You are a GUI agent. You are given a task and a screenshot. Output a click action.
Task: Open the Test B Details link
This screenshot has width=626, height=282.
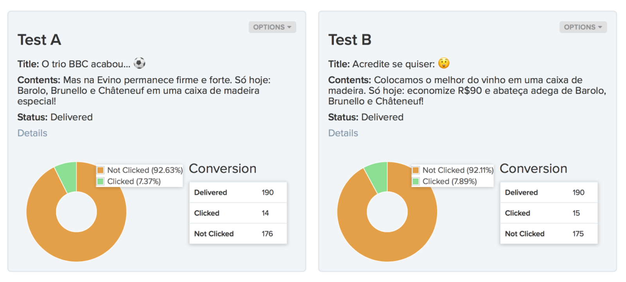(x=343, y=133)
